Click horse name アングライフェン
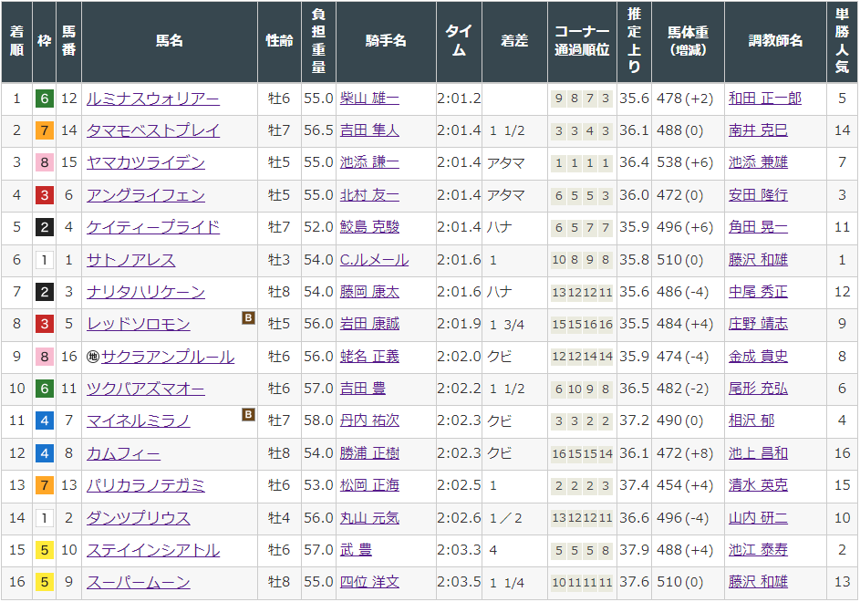The width and height of the screenshot is (860, 602). (146, 195)
